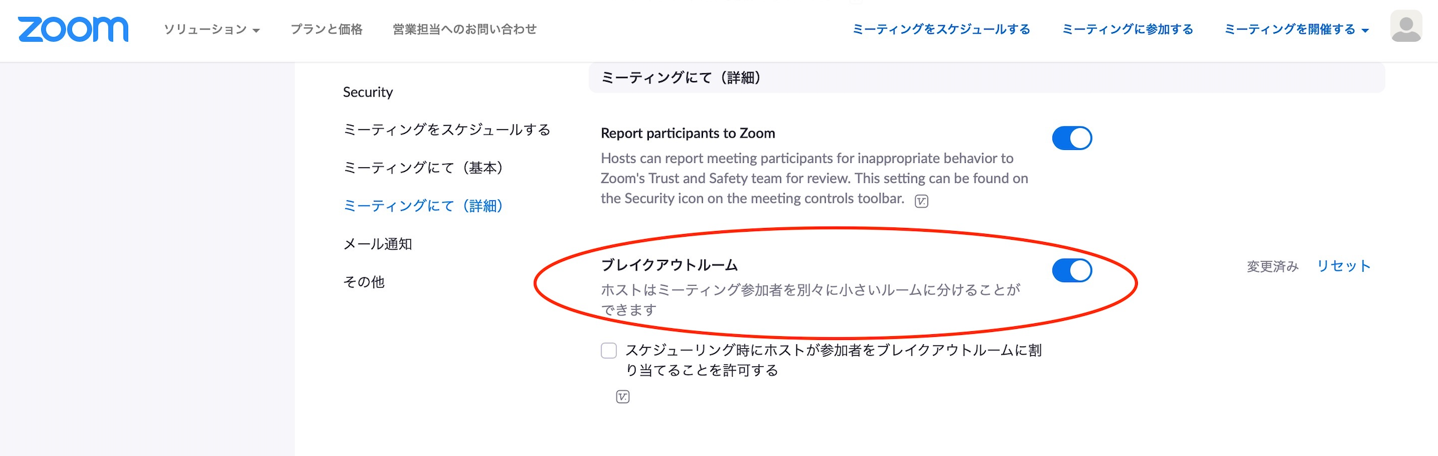The width and height of the screenshot is (1438, 456).
Task: Open メール通知 settings section
Action: point(378,244)
